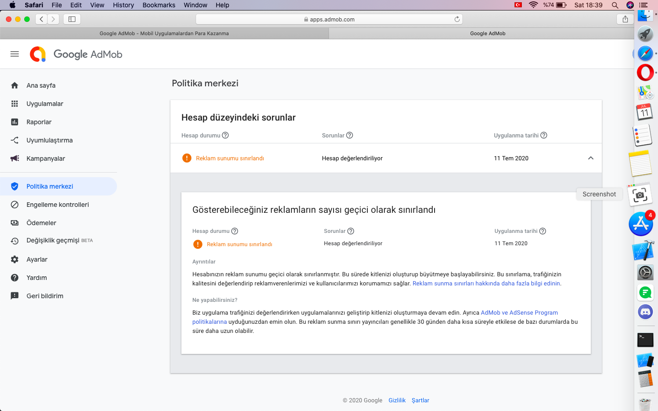Click the Wi-Fi status icon
The height and width of the screenshot is (411, 658).
pos(533,5)
